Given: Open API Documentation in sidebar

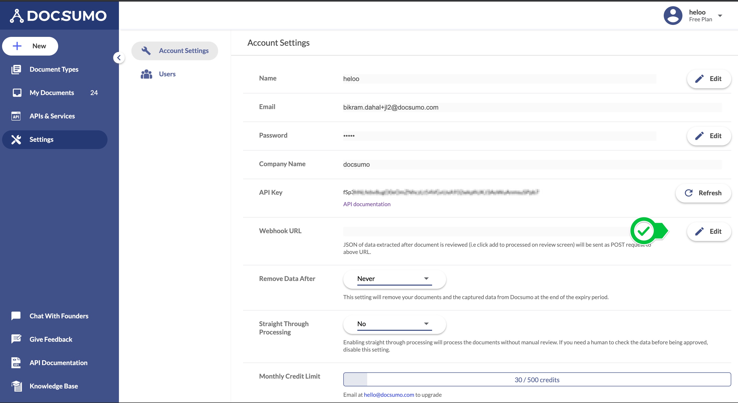Looking at the screenshot, I should [58, 362].
